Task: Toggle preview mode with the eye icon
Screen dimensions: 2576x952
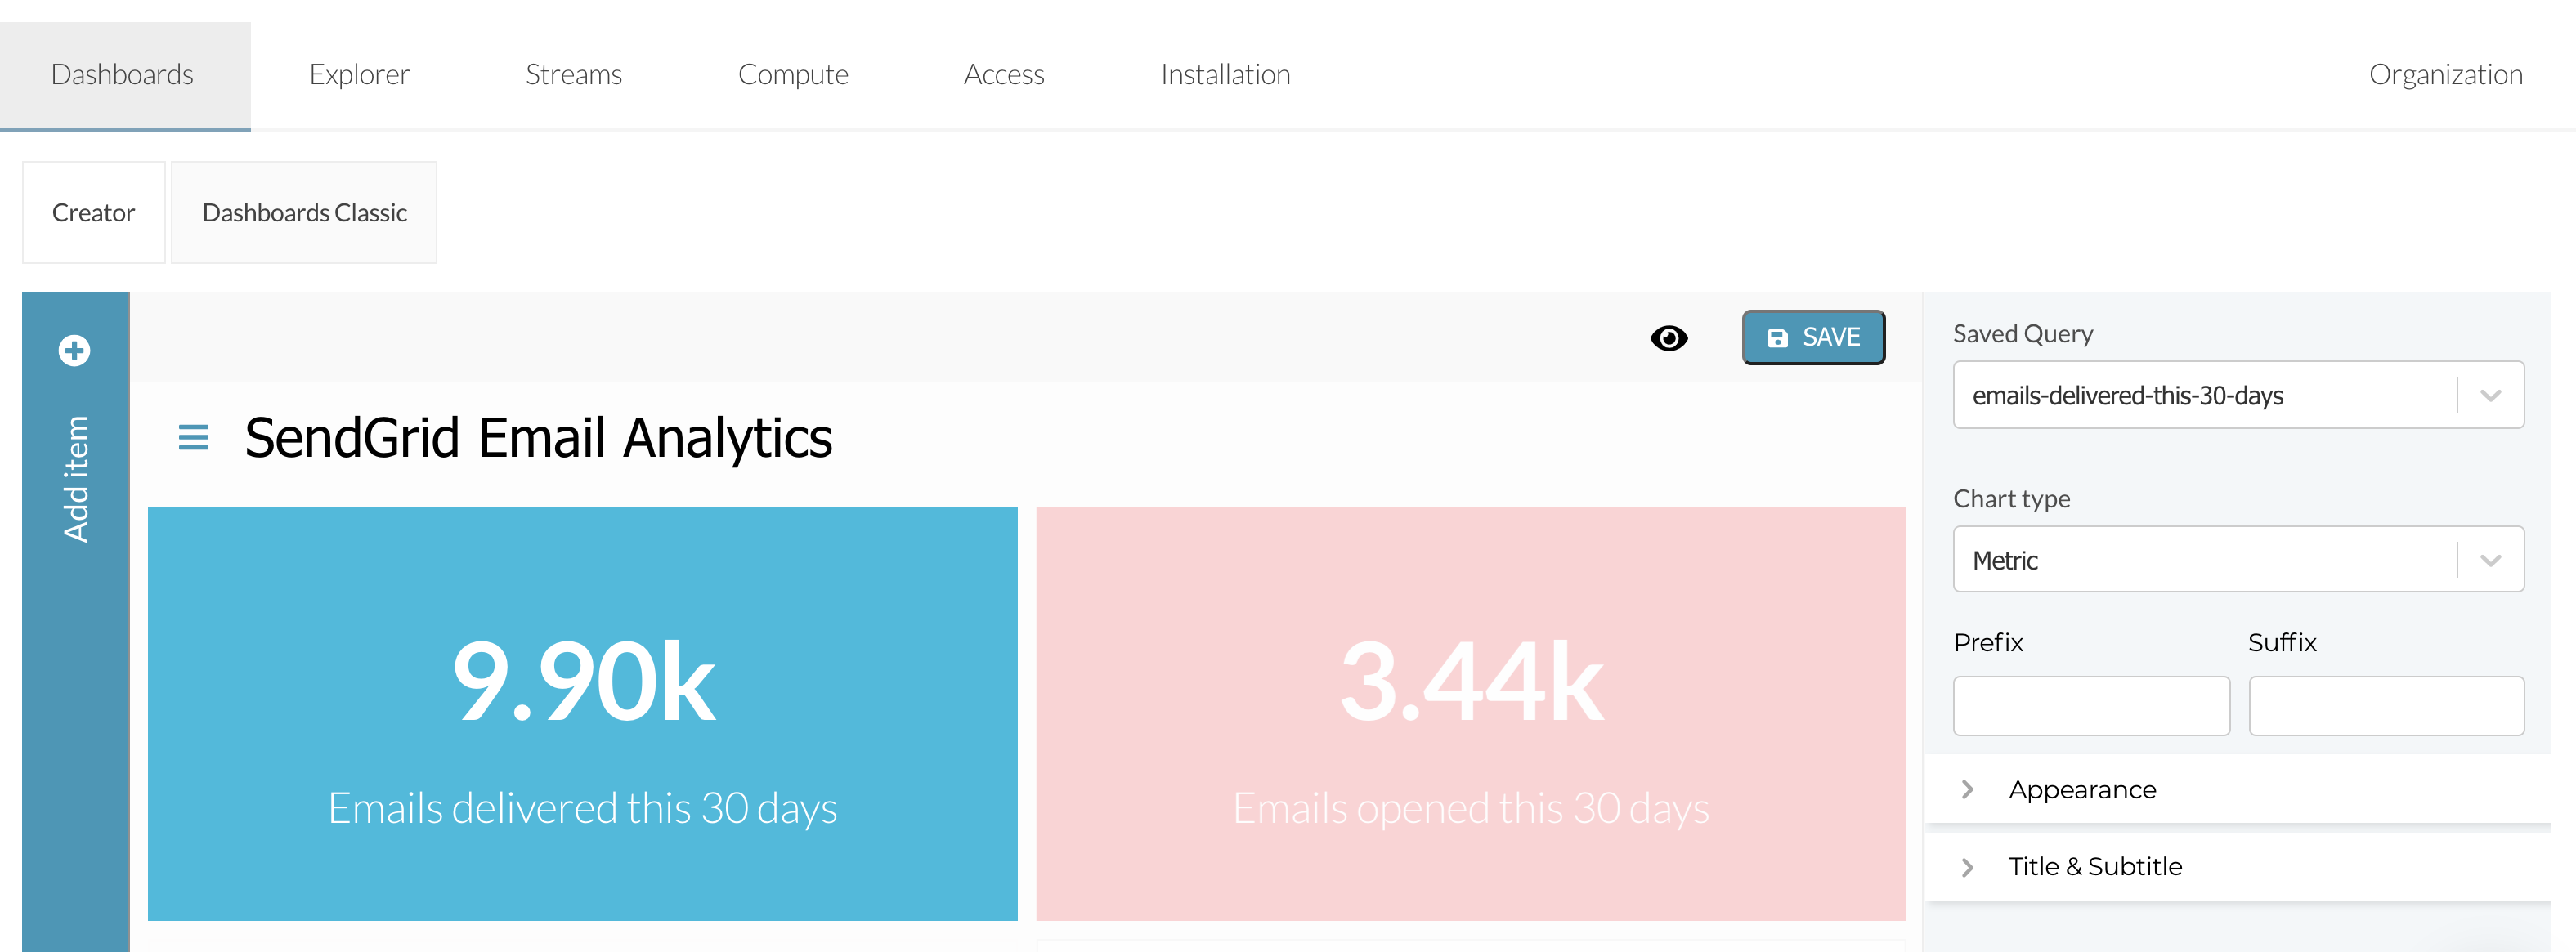Action: (1668, 338)
